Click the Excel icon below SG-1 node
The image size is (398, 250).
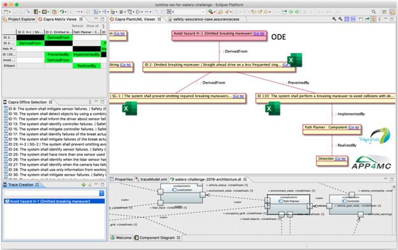pyautogui.click(x=129, y=108)
